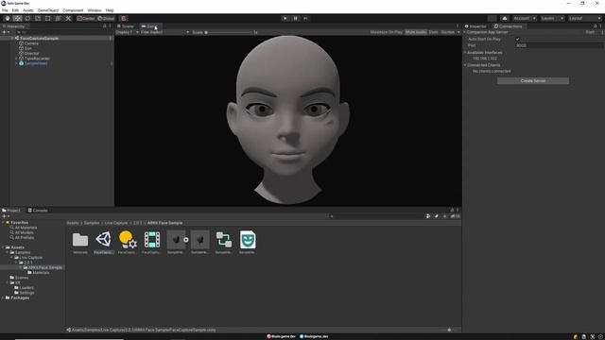Image resolution: width=605 pixels, height=340 pixels.
Task: Open the Layout dropdown
Action: (584, 19)
